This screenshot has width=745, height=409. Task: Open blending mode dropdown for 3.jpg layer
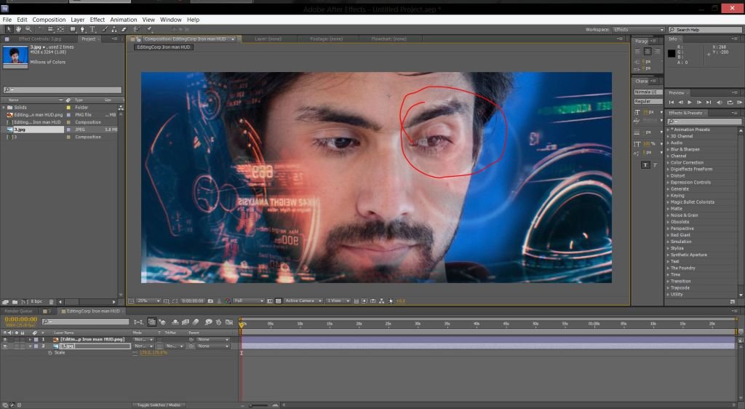[x=143, y=346]
